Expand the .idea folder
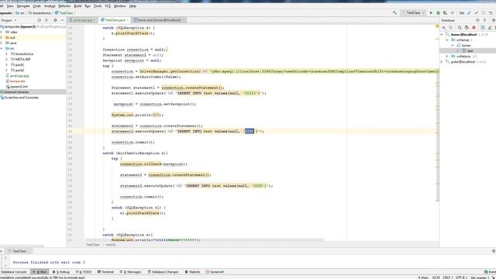 pyautogui.click(x=2, y=32)
